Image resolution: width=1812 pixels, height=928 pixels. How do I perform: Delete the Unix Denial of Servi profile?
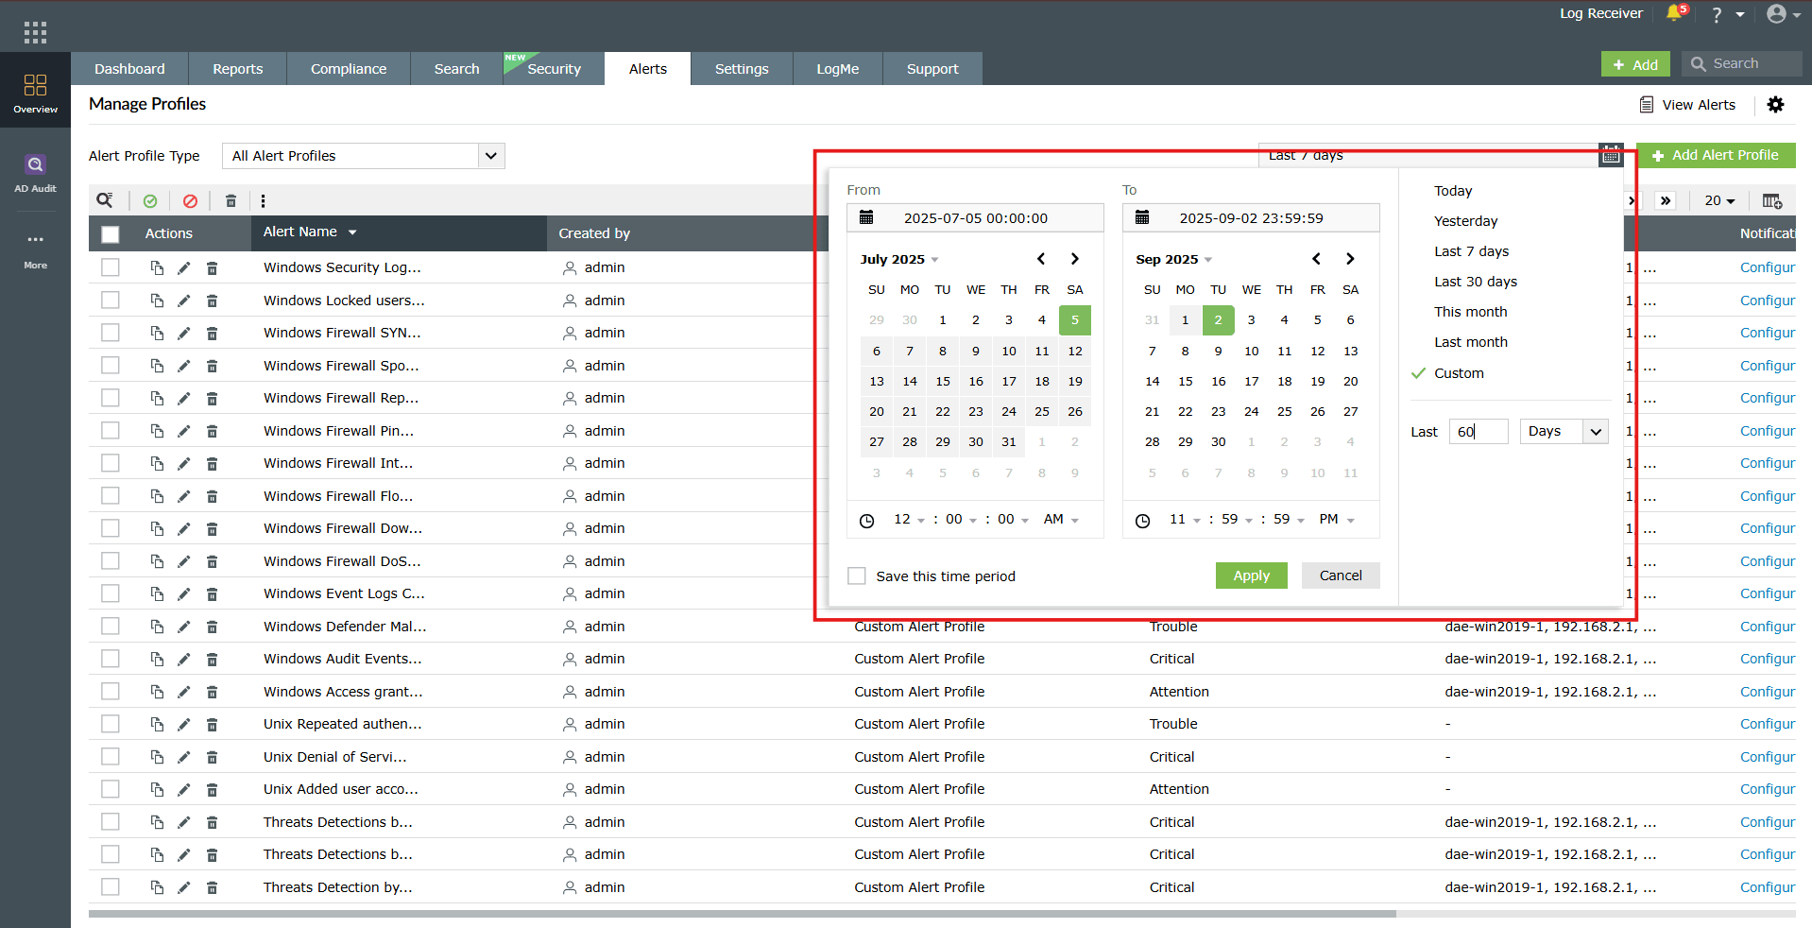pyautogui.click(x=212, y=757)
